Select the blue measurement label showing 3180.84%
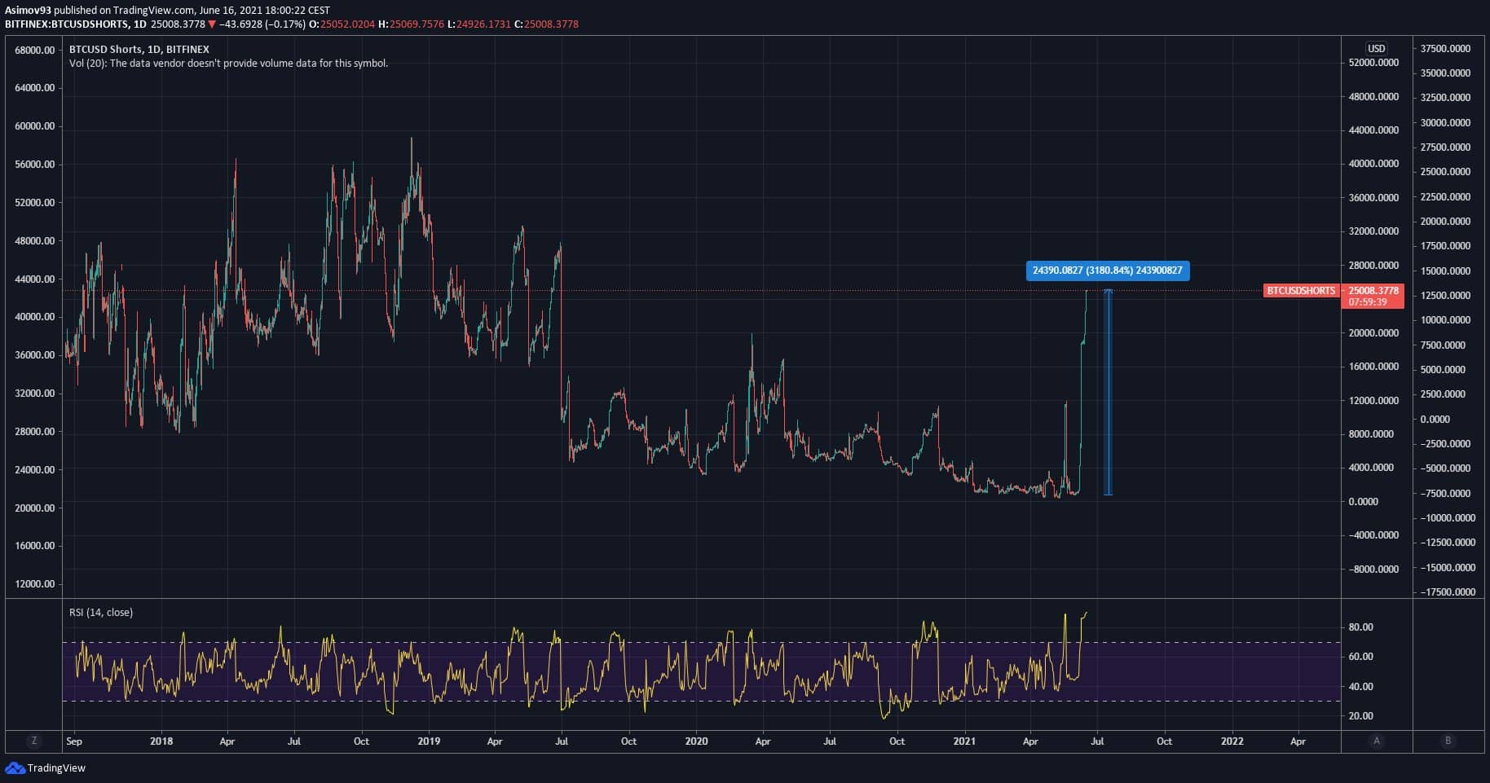 pos(1108,271)
